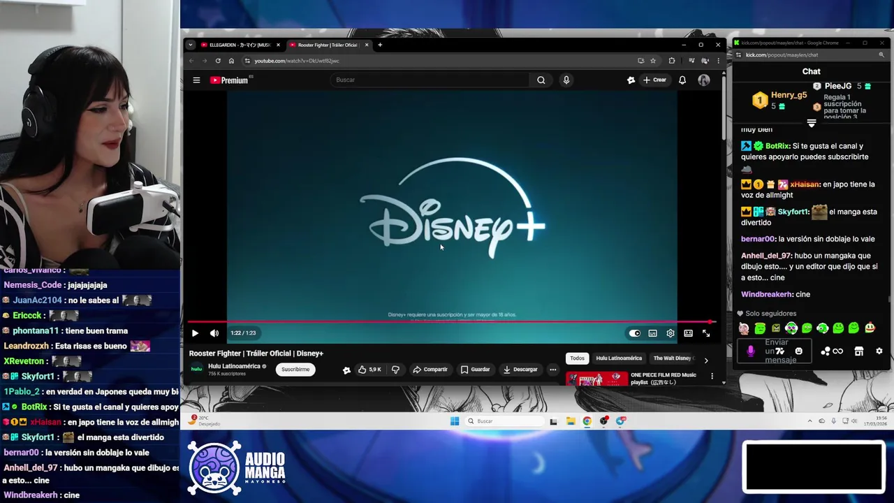Dislike the Rooster Fighter video
This screenshot has height=503, width=894.
pos(395,370)
